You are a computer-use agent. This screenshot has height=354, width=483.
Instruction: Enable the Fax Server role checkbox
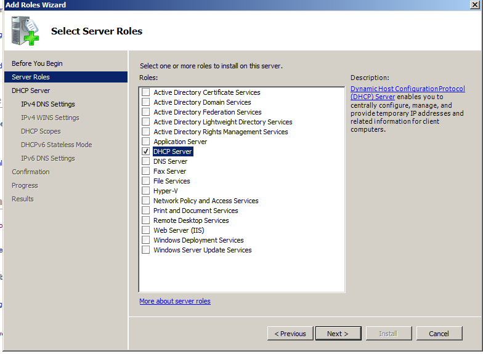click(x=145, y=171)
